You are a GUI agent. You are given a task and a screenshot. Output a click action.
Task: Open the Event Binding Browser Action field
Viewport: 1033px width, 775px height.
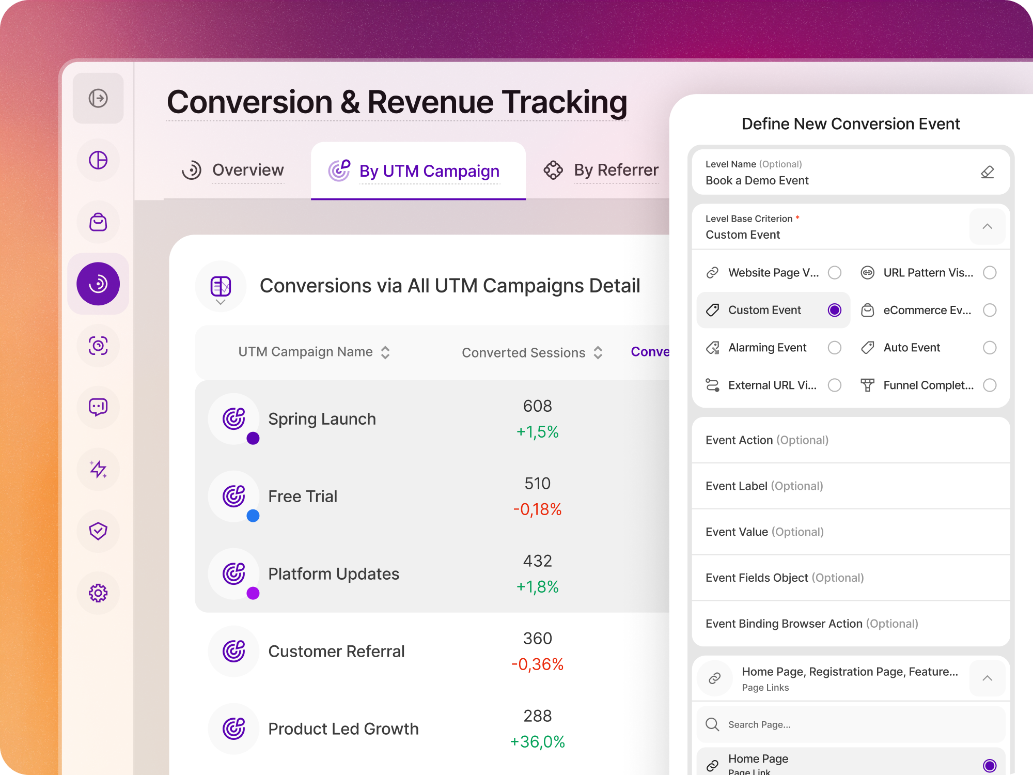(x=851, y=624)
